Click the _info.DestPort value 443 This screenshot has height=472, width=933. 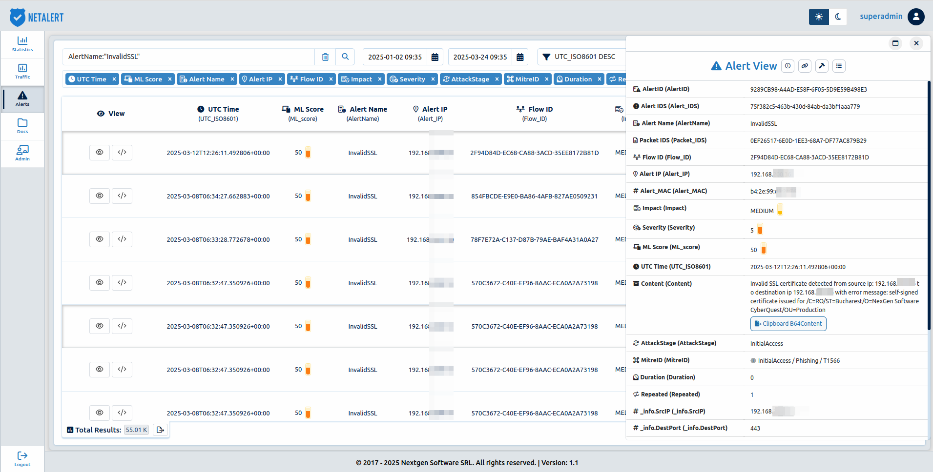coord(755,429)
